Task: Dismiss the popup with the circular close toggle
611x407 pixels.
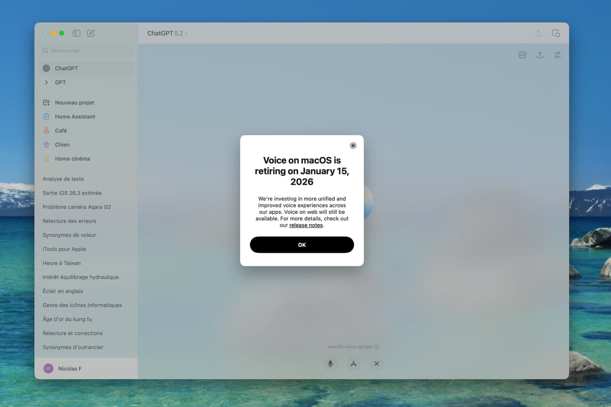Action: pos(353,145)
